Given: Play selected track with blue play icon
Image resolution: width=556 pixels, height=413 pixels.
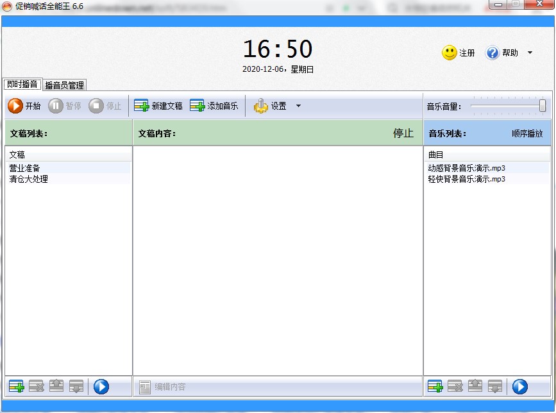Looking at the screenshot, I should click(520, 387).
